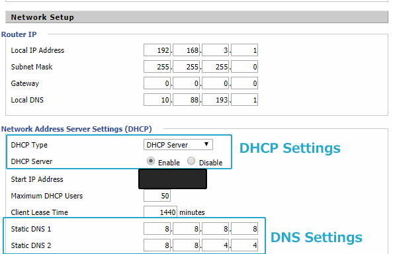Click Static DNS 2 third octet field 4

(x=216, y=245)
